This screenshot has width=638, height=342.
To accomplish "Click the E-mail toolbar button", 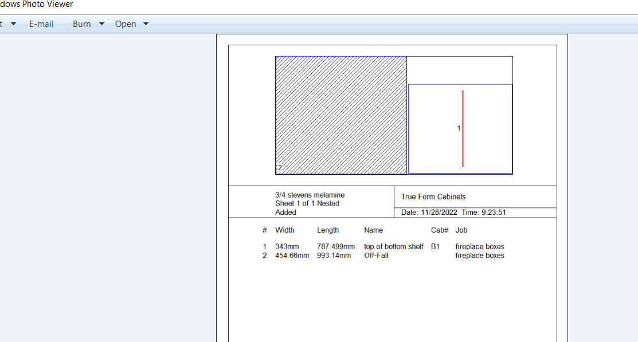I will click(41, 24).
